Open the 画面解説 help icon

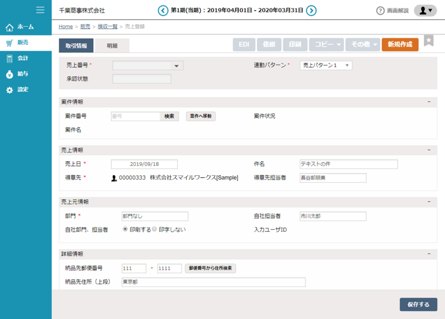tap(380, 11)
